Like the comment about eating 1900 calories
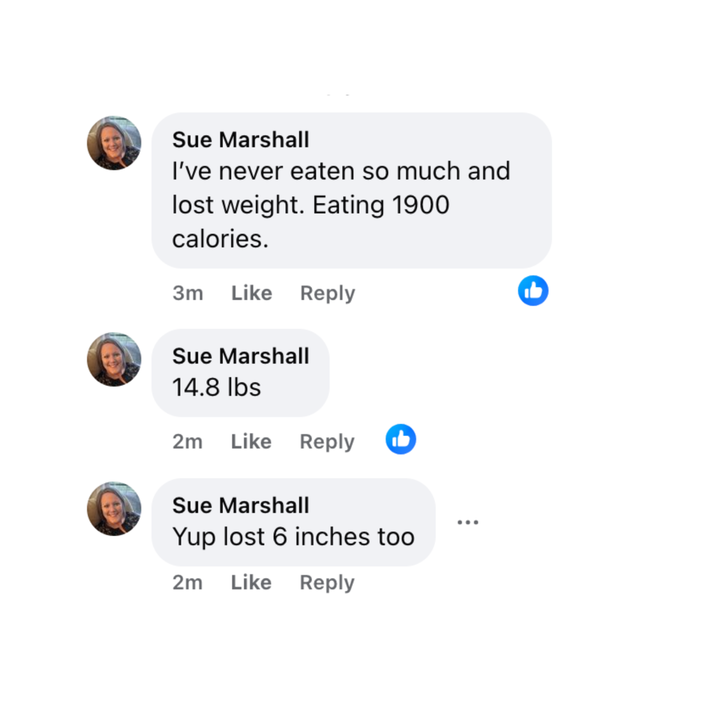Image resolution: width=717 pixels, height=717 pixels. click(x=251, y=293)
